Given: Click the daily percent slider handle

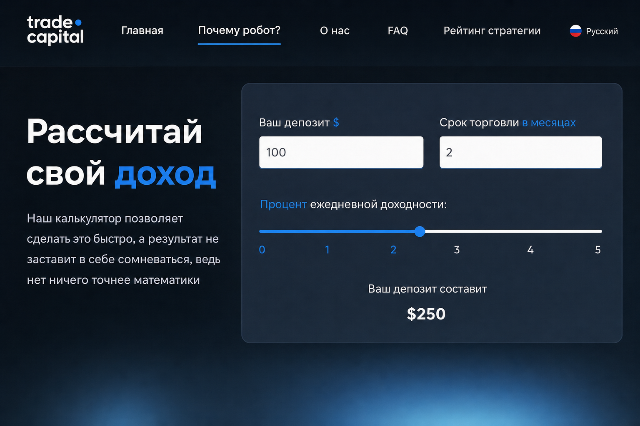Looking at the screenshot, I should pyautogui.click(x=420, y=231).
